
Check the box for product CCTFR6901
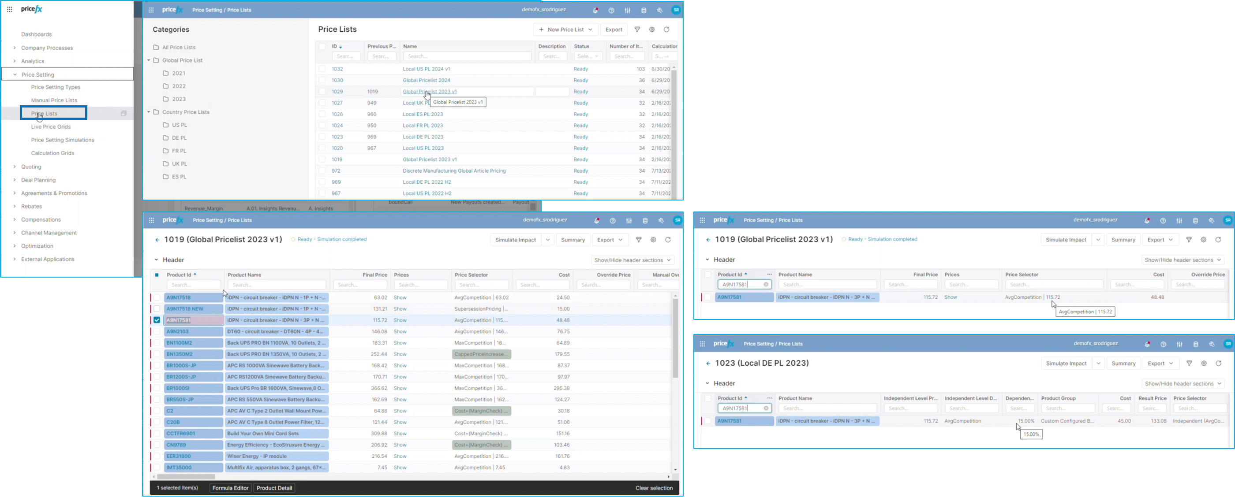(x=157, y=434)
